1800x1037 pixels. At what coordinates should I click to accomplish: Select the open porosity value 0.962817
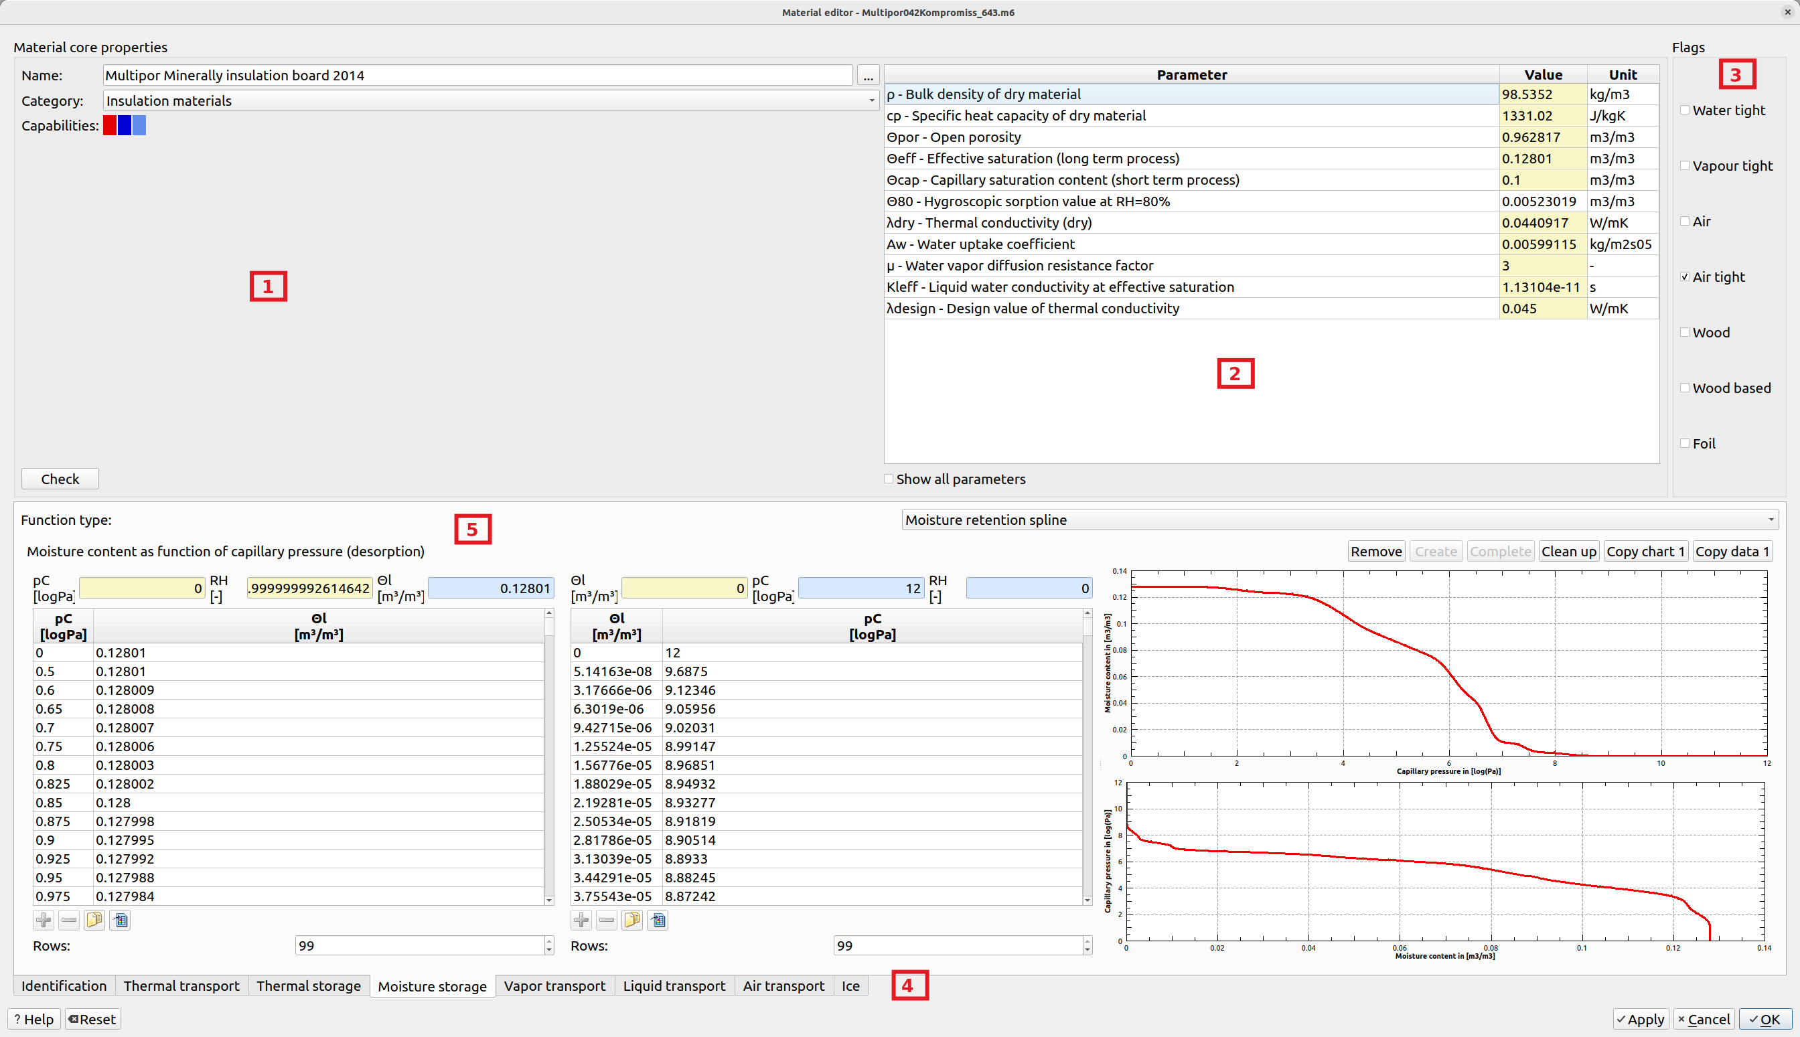pos(1543,137)
